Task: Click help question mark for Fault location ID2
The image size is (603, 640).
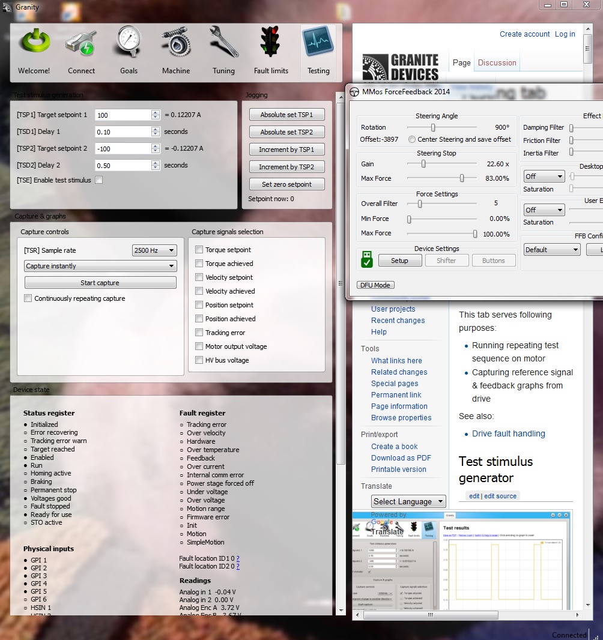Action: 238,566
